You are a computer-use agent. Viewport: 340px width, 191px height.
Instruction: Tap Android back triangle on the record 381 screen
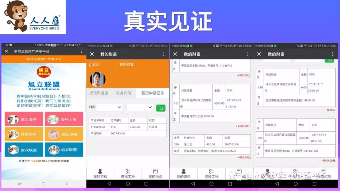(x=193, y=184)
